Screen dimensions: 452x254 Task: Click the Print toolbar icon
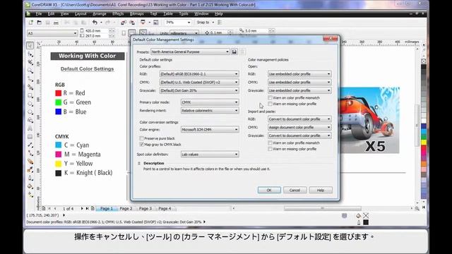pyautogui.click(x=56, y=23)
